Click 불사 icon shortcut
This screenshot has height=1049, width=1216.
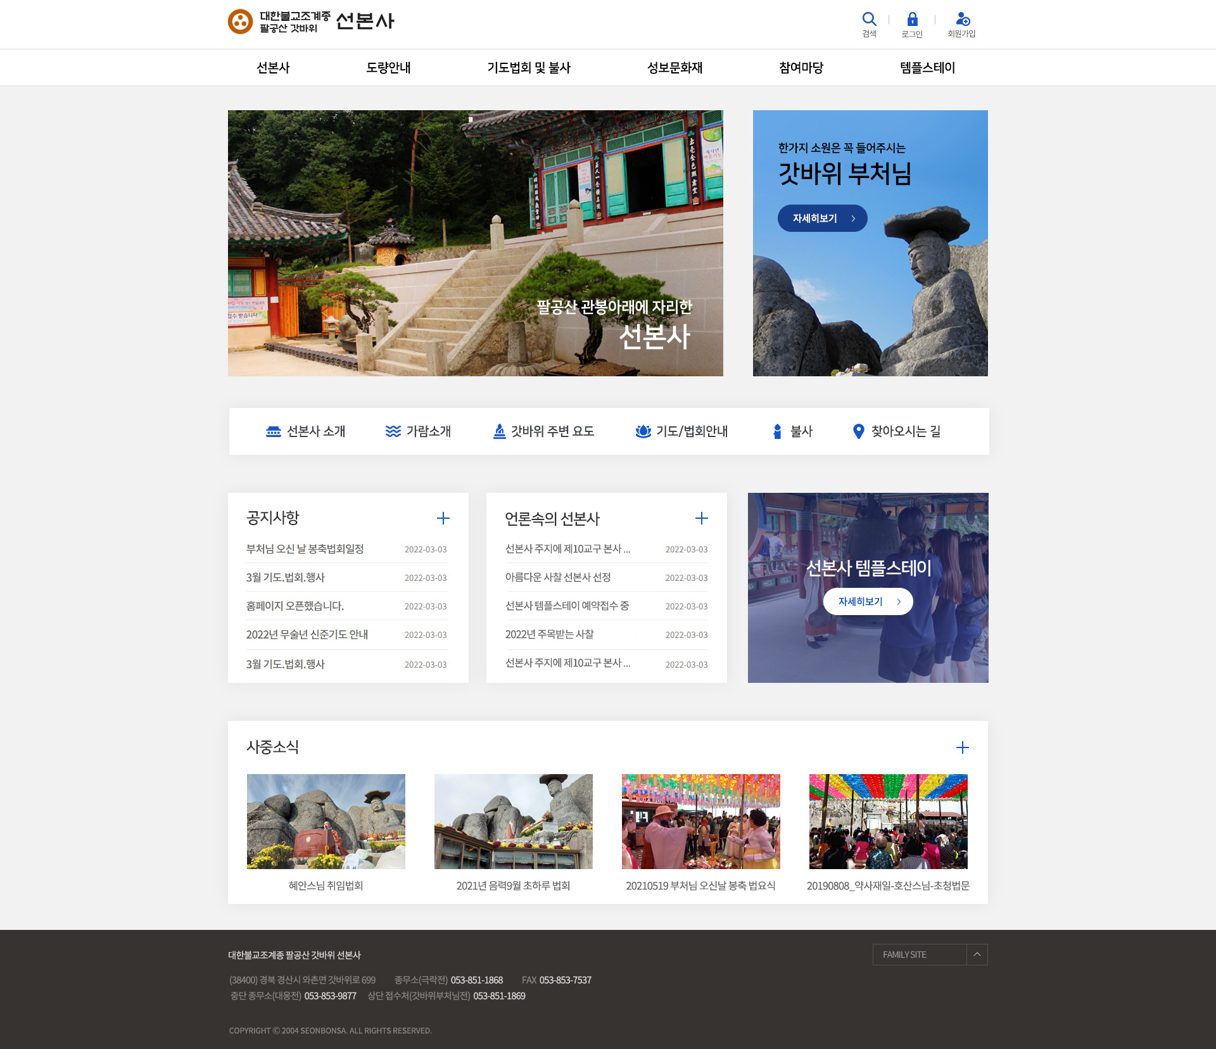[777, 431]
